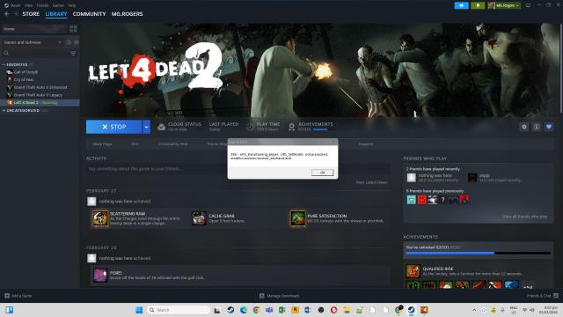Viewport: 563px width, 317px height.
Task: Switch to collections grid view icon
Action: [x=73, y=29]
